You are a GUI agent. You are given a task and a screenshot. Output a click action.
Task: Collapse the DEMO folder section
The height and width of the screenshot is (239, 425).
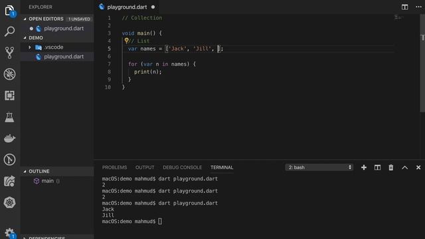point(25,38)
